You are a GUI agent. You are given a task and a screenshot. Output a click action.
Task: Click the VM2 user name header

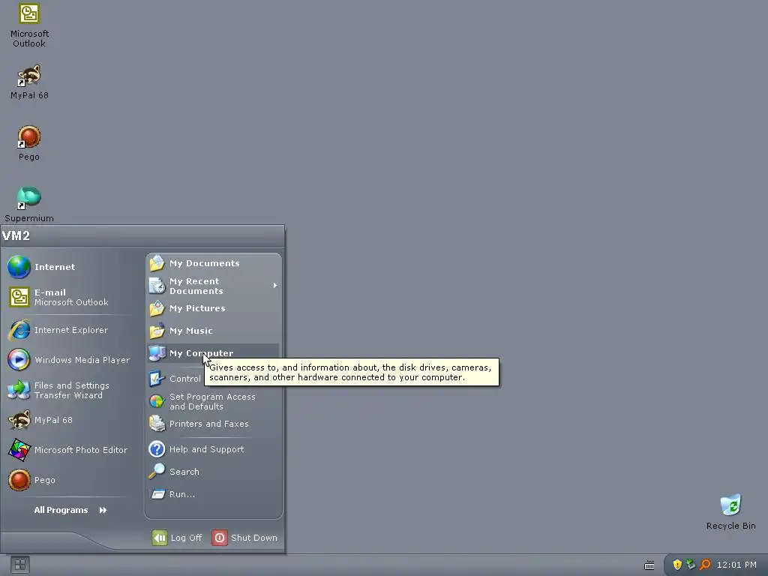coord(16,235)
